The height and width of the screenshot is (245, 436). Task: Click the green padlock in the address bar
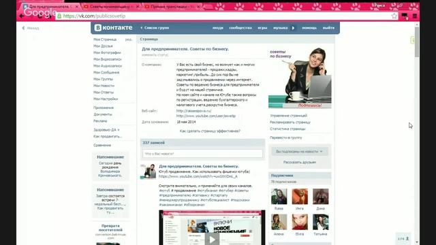tap(59, 16)
